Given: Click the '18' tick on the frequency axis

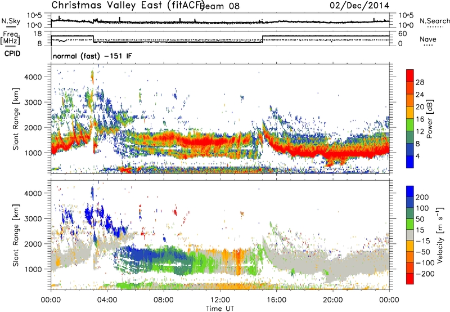Looking at the screenshot, I should tap(38, 34).
